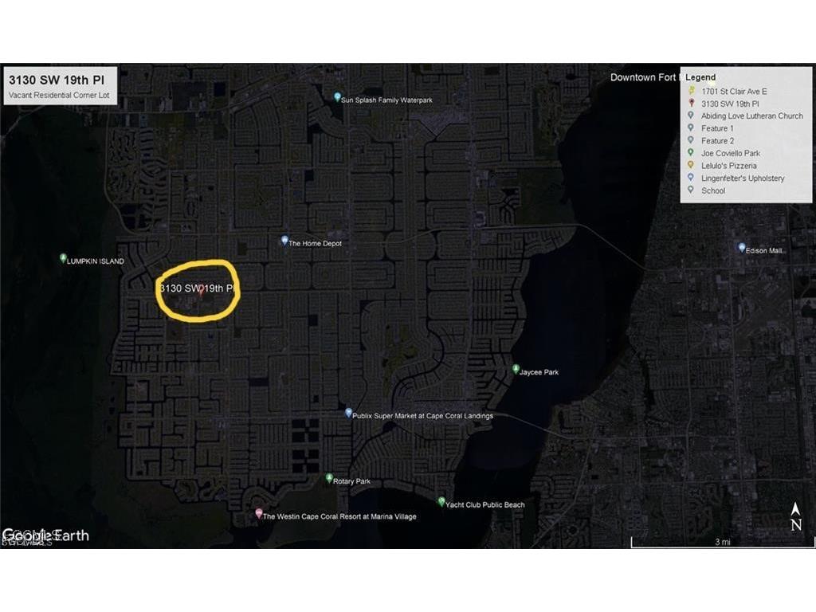Select the Publix Super Market marker
The height and width of the screenshot is (612, 816).
point(348,413)
